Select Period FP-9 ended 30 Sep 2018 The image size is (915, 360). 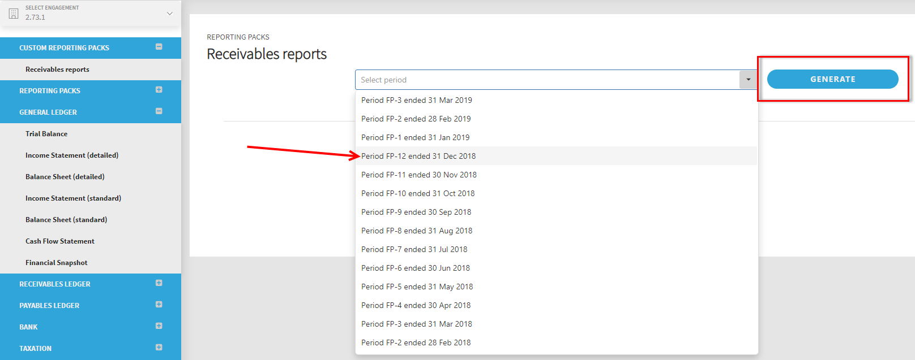point(557,212)
